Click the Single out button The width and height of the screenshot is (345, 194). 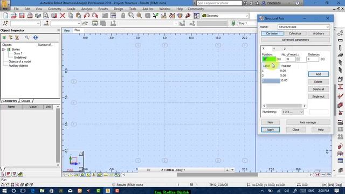coord(319,96)
